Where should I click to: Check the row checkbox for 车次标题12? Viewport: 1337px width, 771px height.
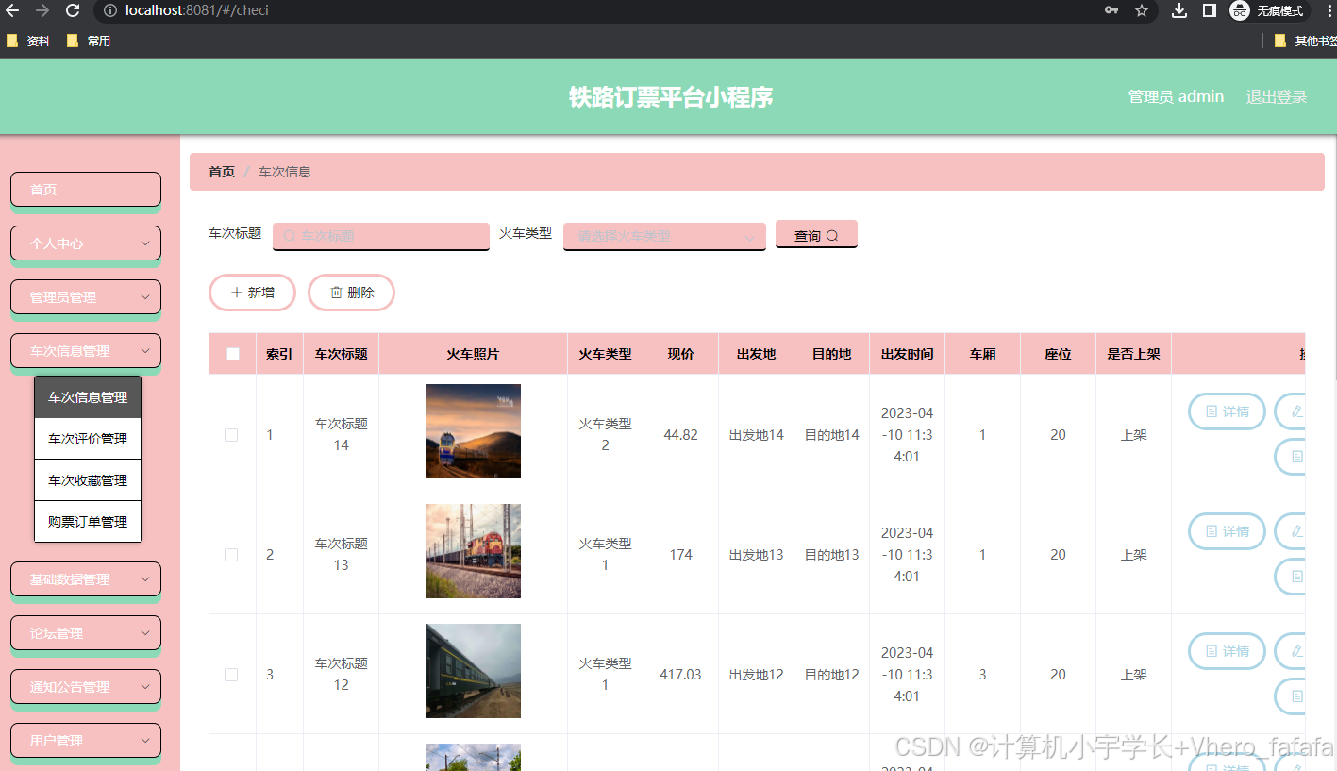tap(231, 675)
